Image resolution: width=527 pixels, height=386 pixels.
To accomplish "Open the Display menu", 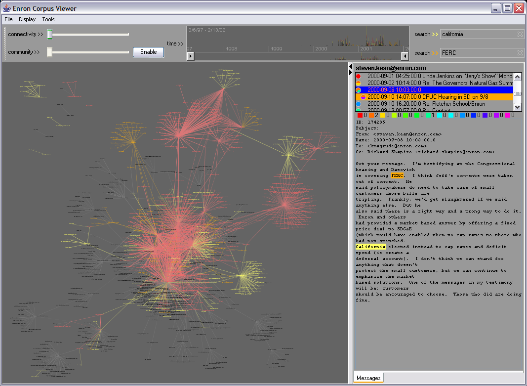I will coord(27,19).
